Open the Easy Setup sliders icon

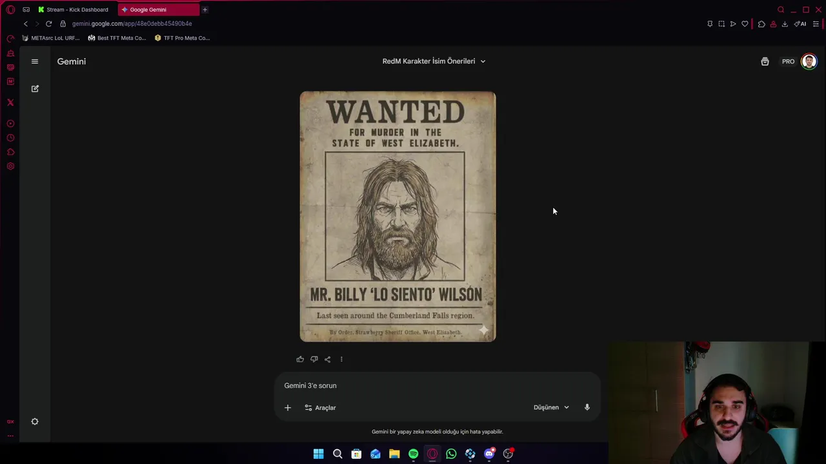[x=816, y=24]
